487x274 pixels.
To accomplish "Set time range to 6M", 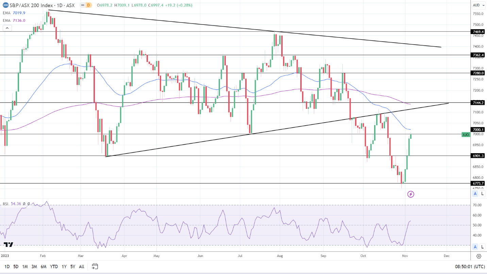I will [x=44, y=267].
